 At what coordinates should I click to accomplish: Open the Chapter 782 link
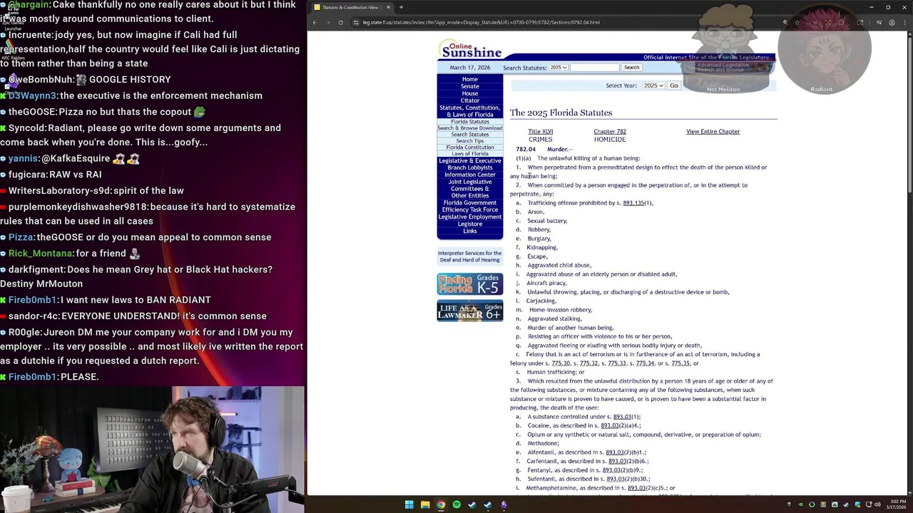pos(610,131)
